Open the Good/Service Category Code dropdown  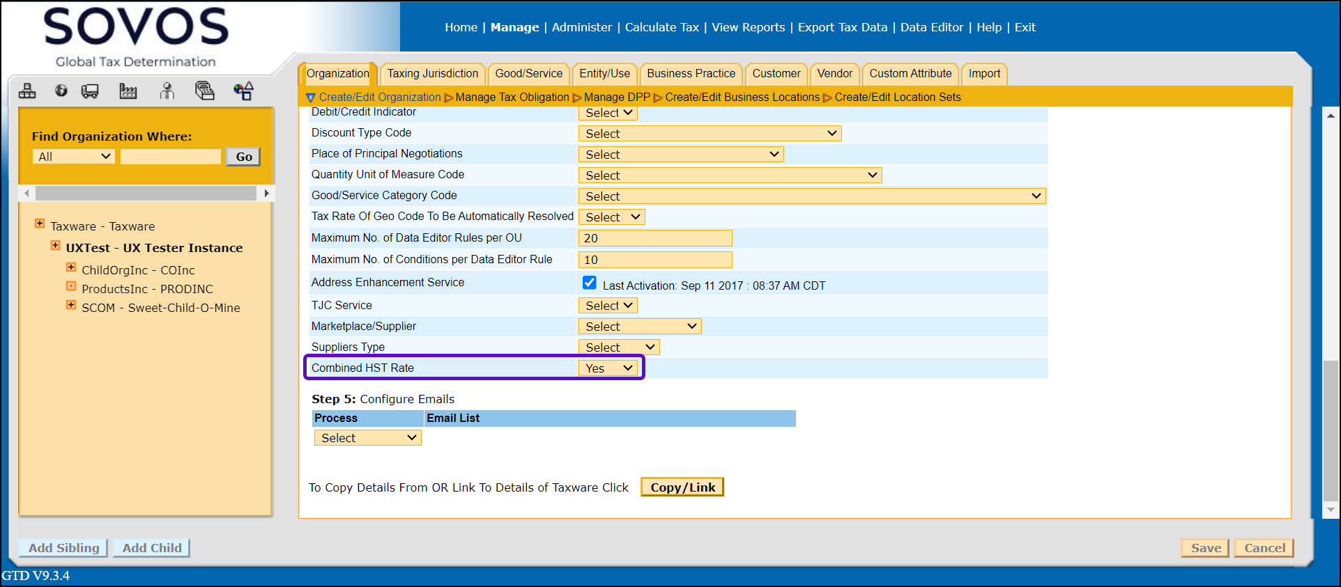811,196
